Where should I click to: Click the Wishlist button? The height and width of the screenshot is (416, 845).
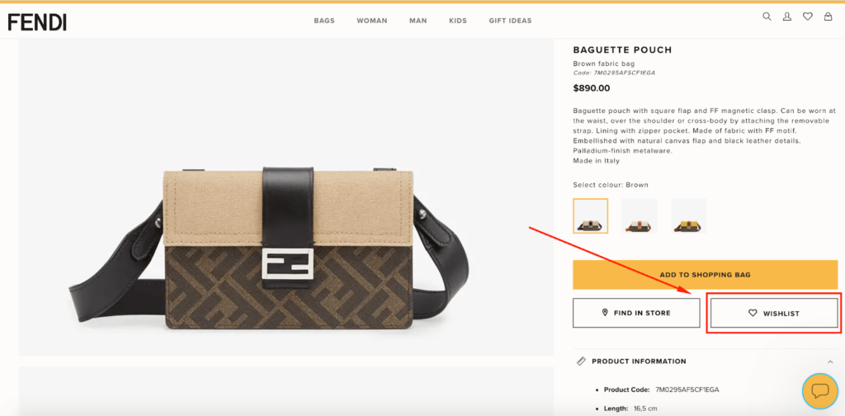774,313
